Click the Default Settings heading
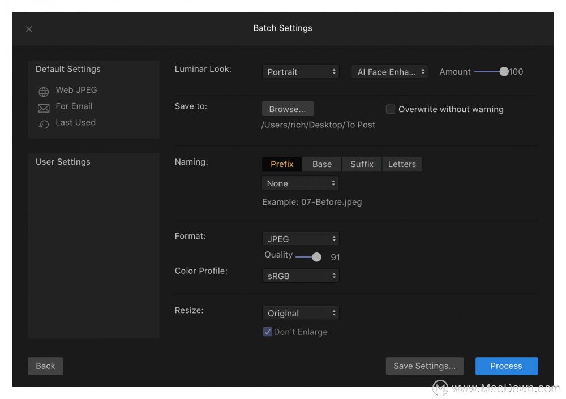 68,69
